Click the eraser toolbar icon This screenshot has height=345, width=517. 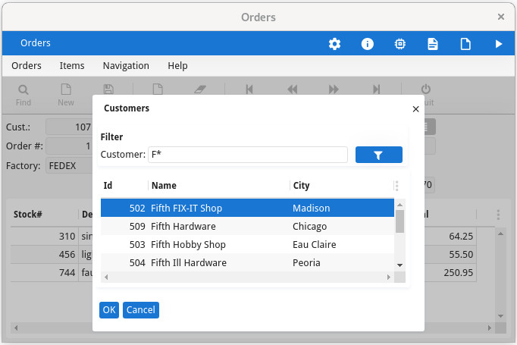point(200,89)
